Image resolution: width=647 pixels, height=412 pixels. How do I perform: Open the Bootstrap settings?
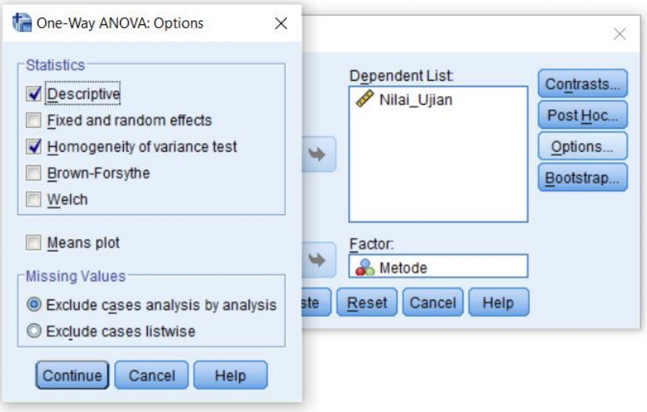click(x=582, y=177)
